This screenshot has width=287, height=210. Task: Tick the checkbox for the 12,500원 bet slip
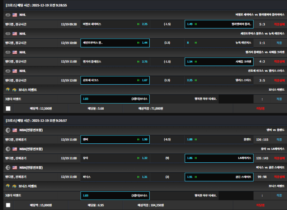[8, 108]
